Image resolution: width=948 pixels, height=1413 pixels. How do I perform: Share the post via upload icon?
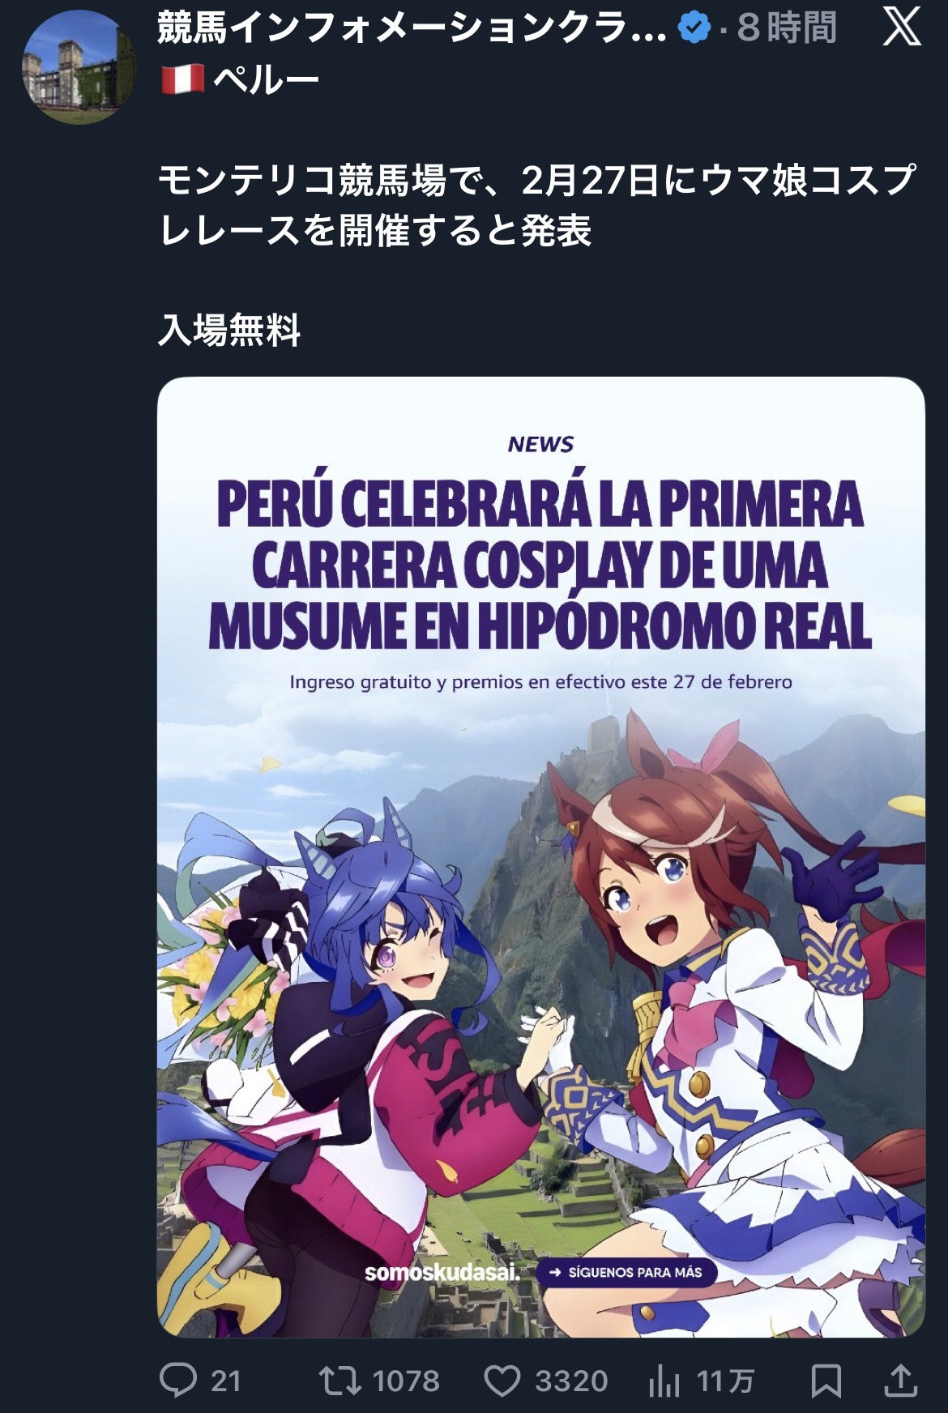point(900,1380)
